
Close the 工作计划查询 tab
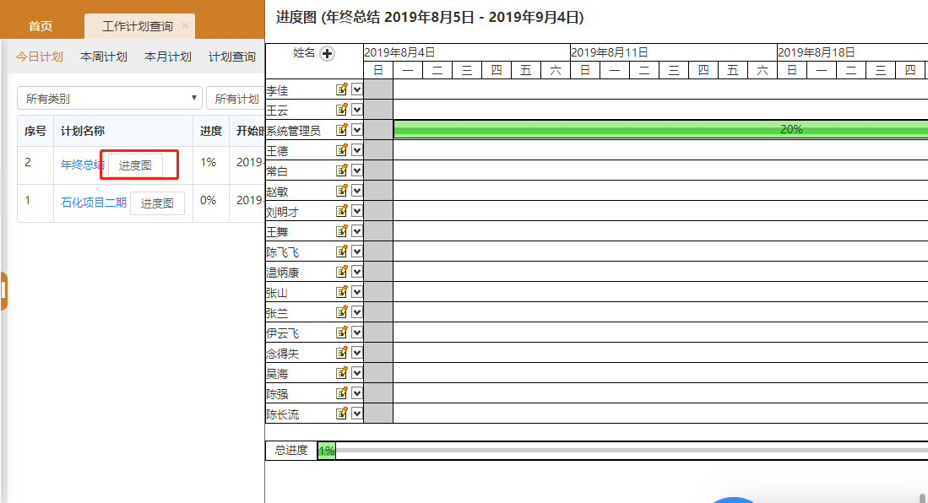[x=185, y=26]
